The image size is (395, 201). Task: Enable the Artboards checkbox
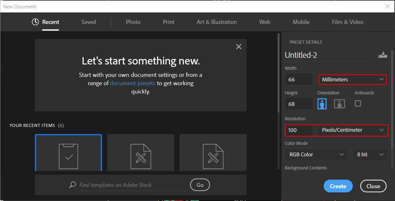pos(358,103)
